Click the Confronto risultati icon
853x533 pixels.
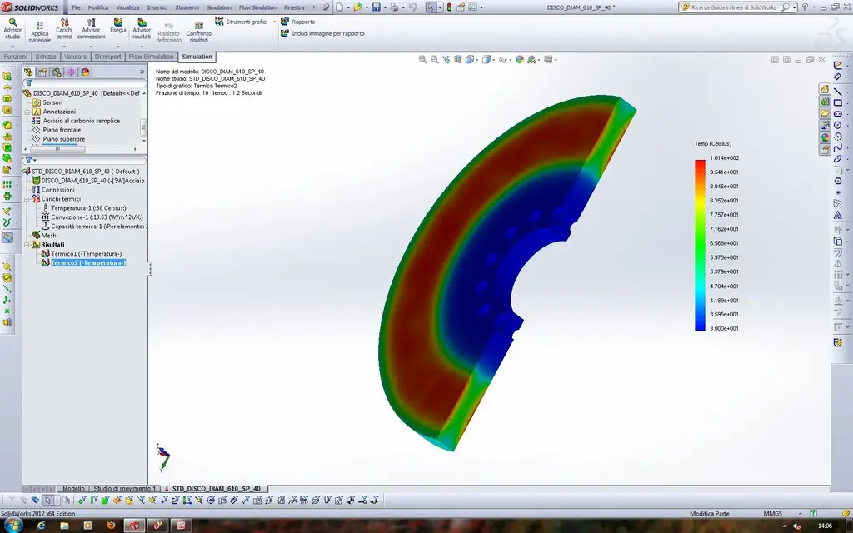(x=199, y=30)
